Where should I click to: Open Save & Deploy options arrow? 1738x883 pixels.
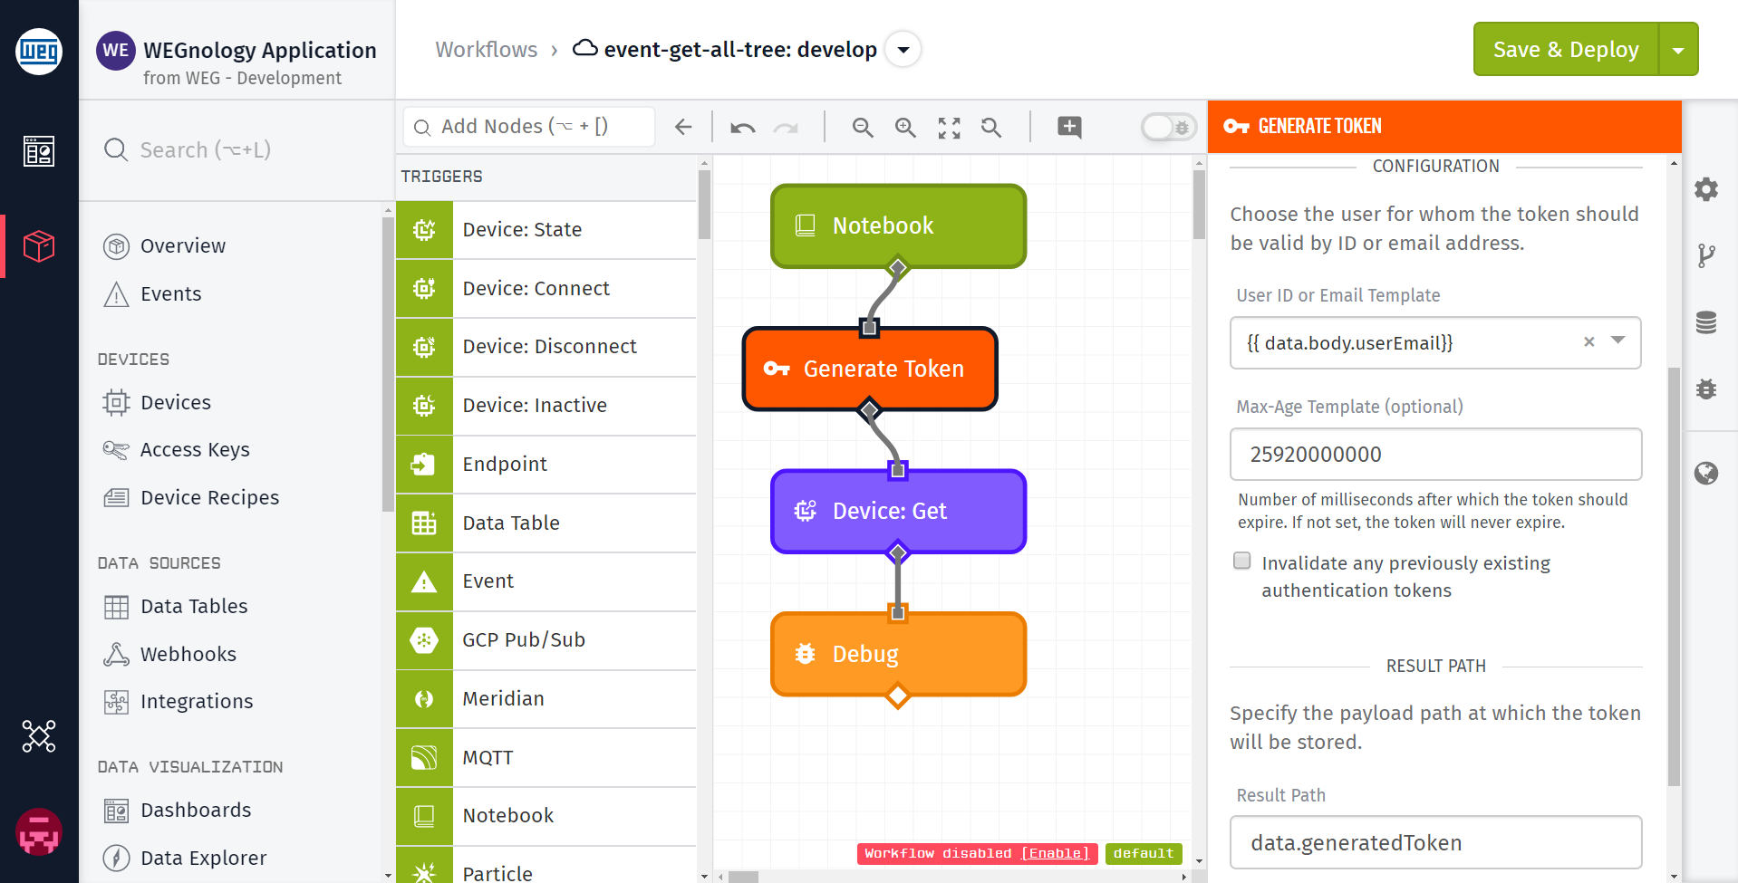pos(1679,50)
